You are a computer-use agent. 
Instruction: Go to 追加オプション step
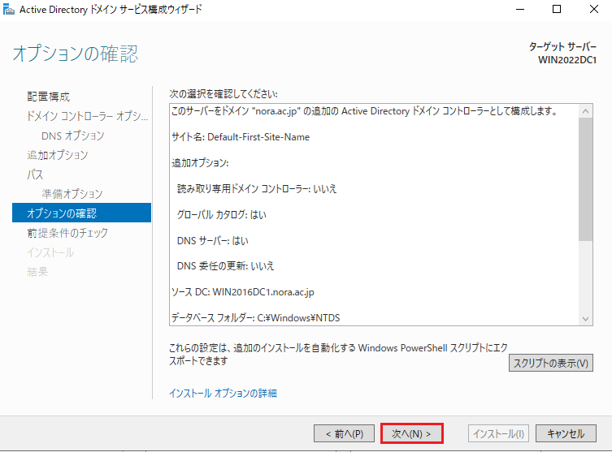pos(58,155)
